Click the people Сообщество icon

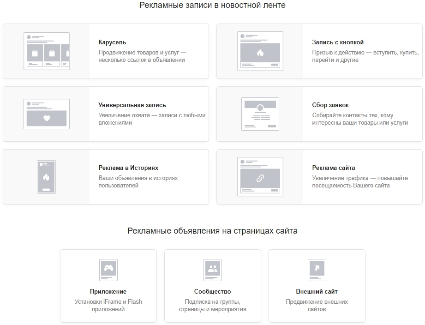tap(213, 270)
